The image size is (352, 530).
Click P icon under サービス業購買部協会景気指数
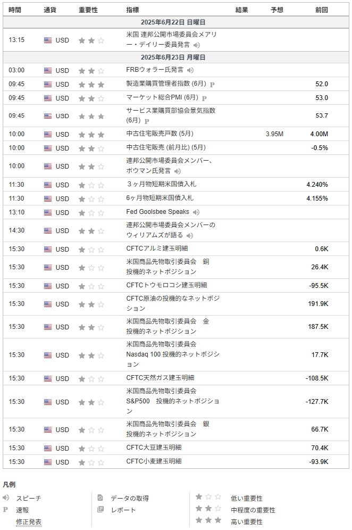[146, 121]
